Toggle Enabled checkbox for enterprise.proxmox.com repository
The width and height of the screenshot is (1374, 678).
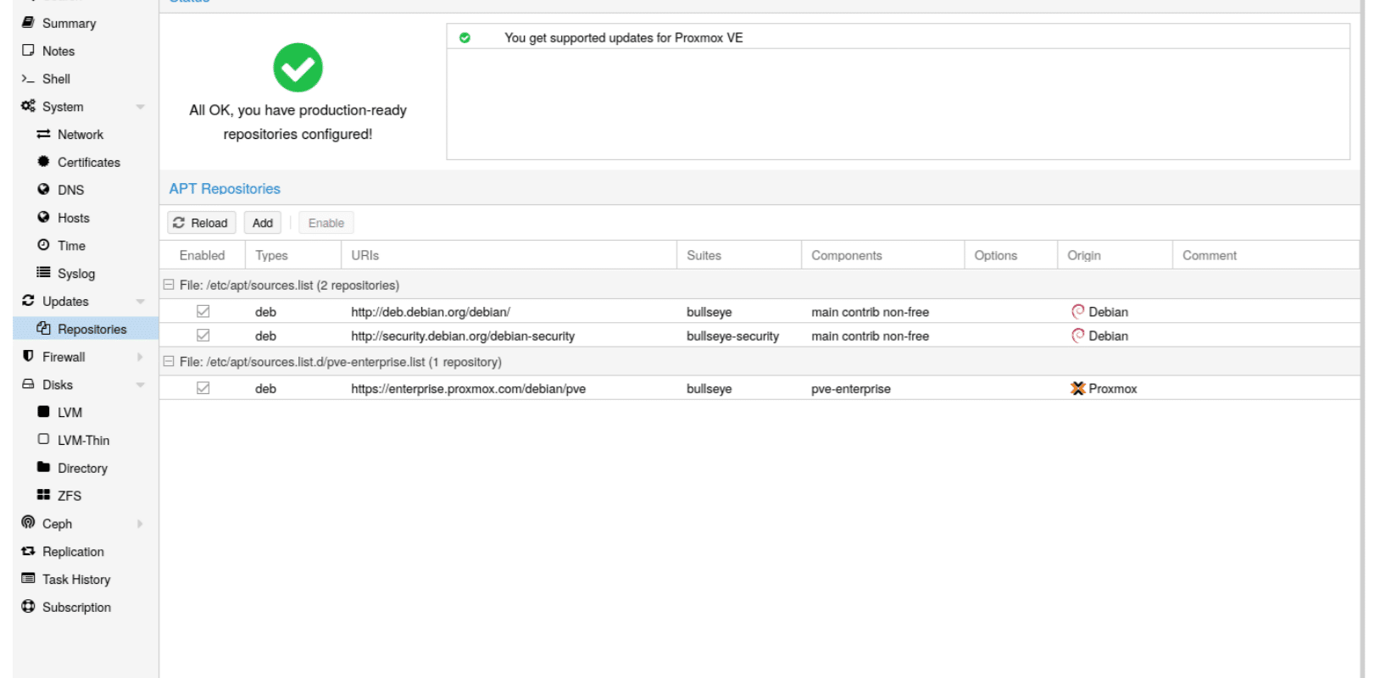pyautogui.click(x=203, y=388)
